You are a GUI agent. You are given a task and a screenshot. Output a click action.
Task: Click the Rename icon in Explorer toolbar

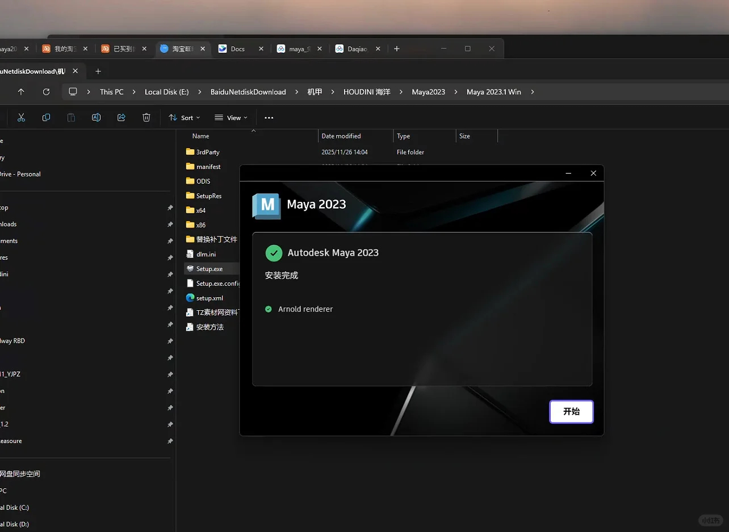tap(96, 117)
